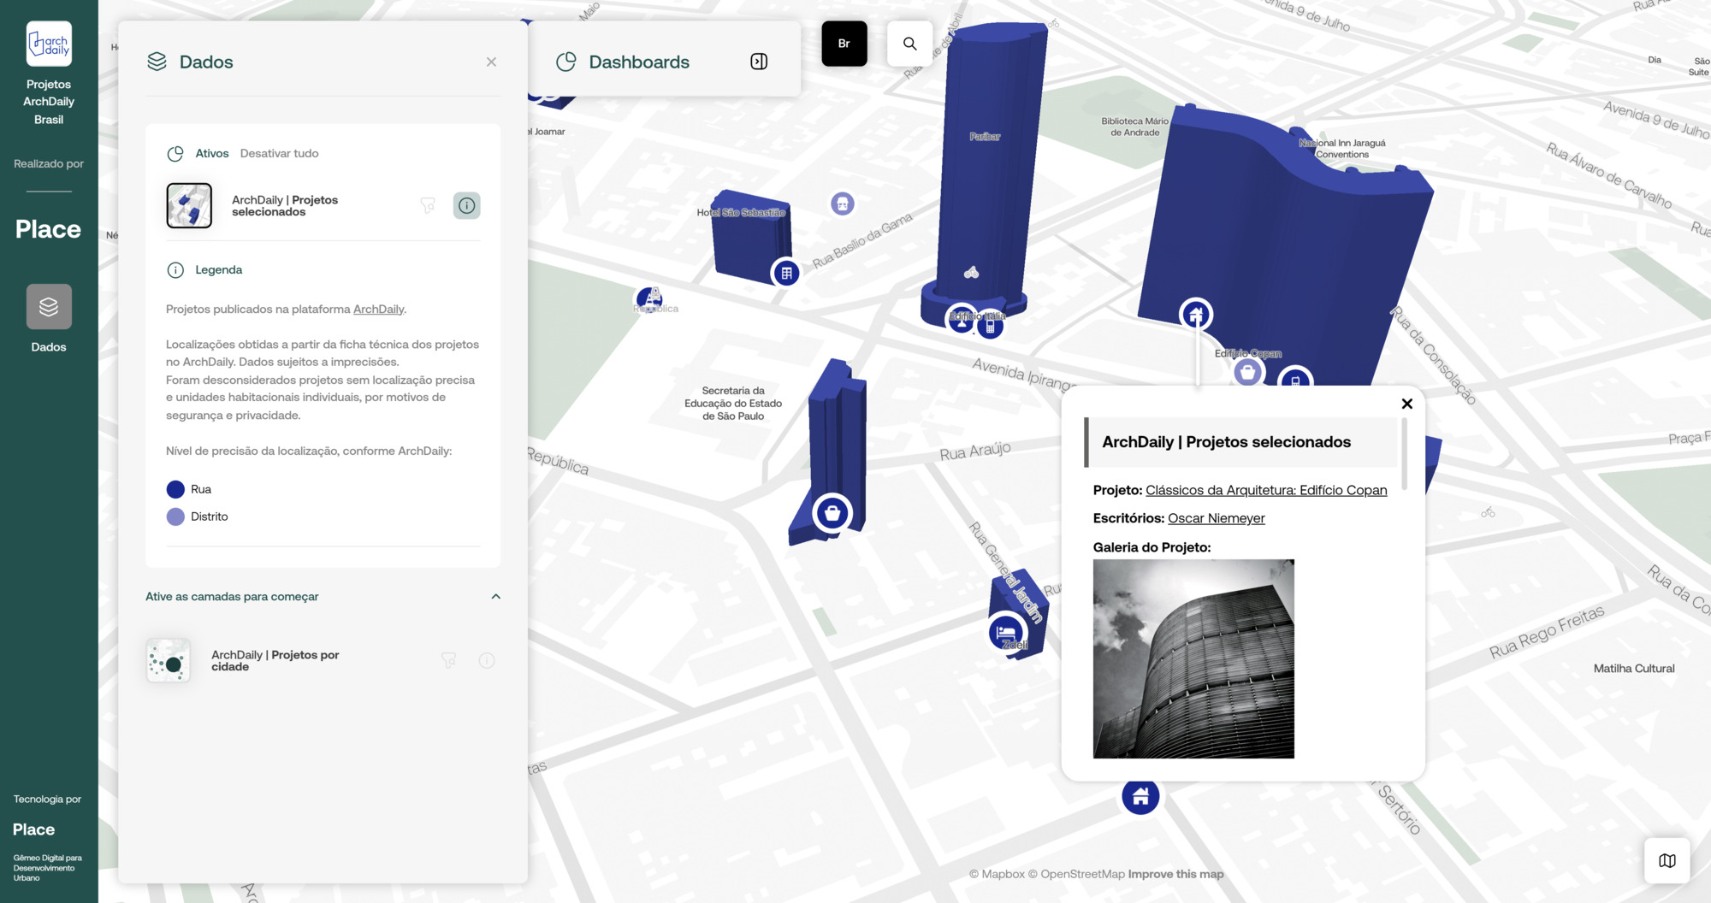Select the Dados layers icon in sidebar

(x=49, y=306)
